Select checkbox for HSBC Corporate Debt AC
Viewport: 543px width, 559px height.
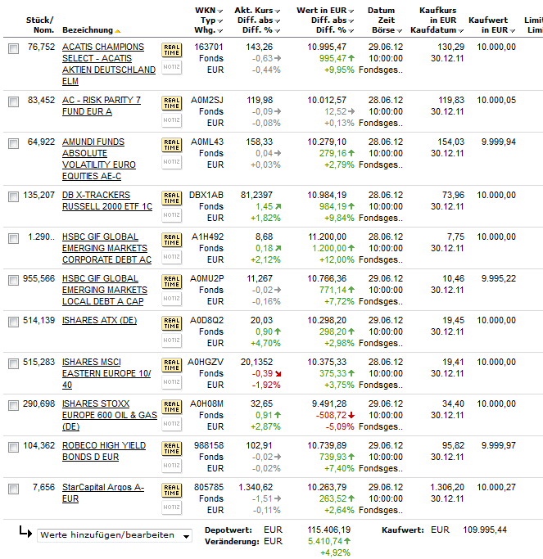tap(14, 238)
